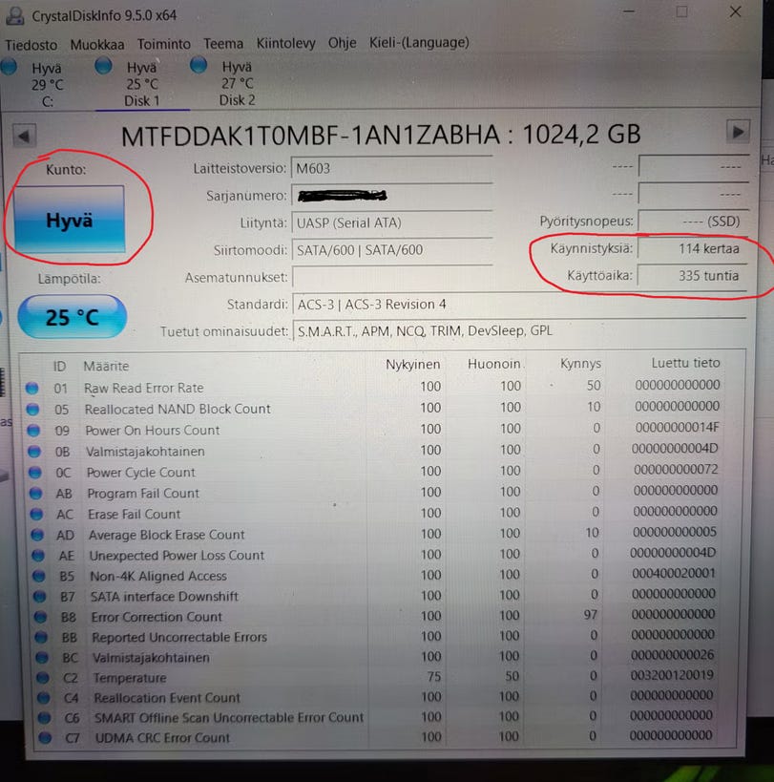Screen dimensions: 774x782
Task: Click status dot of attribute BC row
Action: tap(42, 658)
